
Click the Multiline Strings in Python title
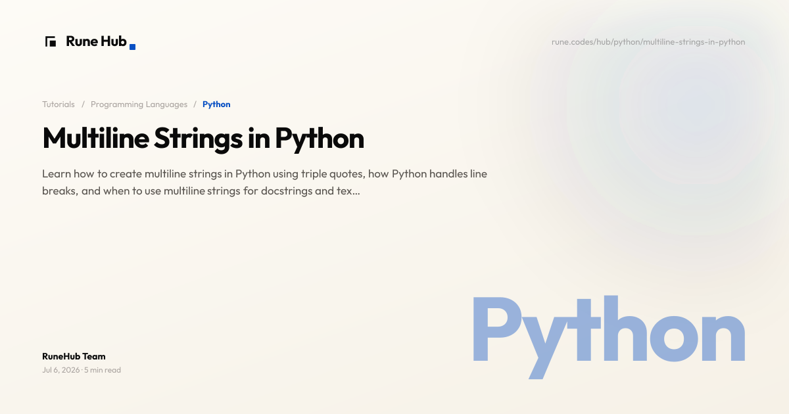[203, 139]
